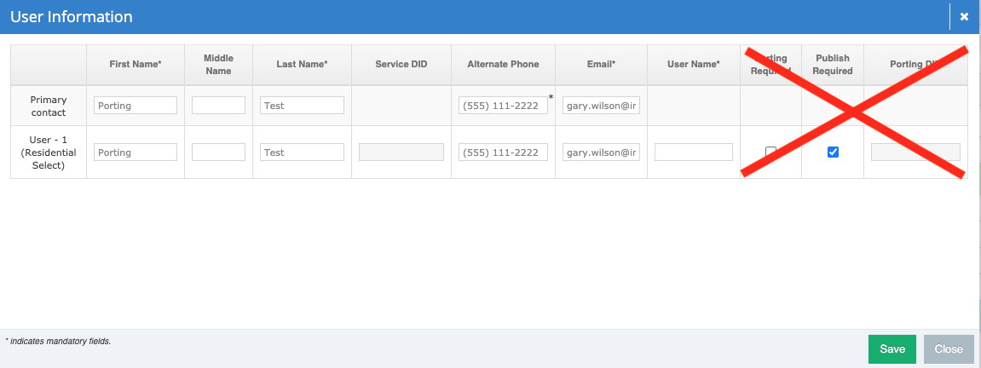Click the Service DID column header
Image resolution: width=981 pixels, height=368 pixels.
[x=401, y=65]
